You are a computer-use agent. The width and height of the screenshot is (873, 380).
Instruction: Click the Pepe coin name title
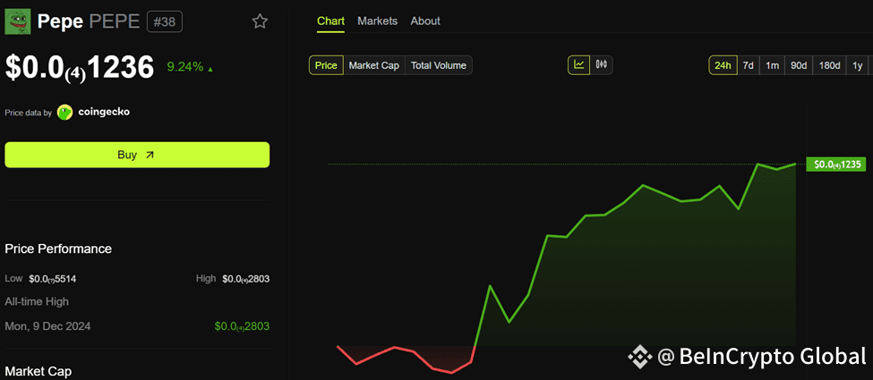click(60, 21)
